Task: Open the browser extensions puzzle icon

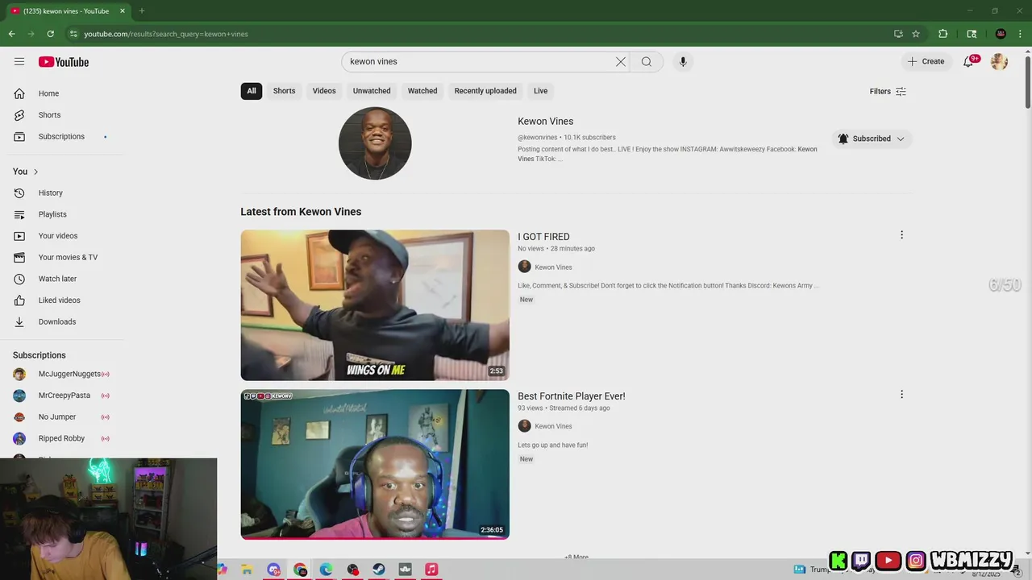Action: pyautogui.click(x=943, y=34)
